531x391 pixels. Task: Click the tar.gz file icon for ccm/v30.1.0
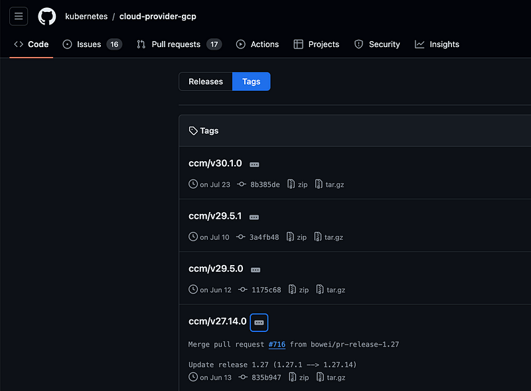(319, 184)
